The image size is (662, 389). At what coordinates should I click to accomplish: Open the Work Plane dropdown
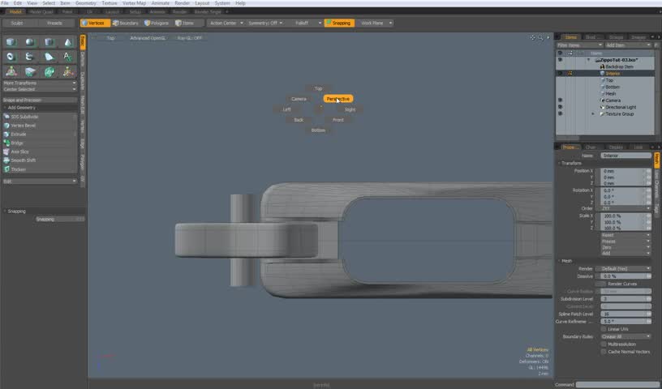(x=376, y=23)
